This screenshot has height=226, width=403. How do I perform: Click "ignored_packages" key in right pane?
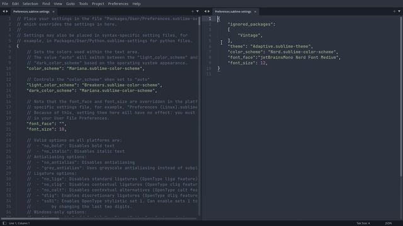point(250,24)
